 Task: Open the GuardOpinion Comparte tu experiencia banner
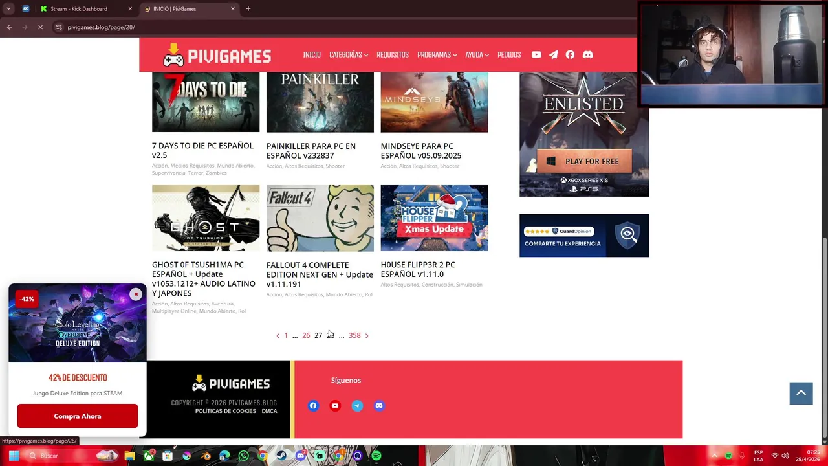coord(584,236)
